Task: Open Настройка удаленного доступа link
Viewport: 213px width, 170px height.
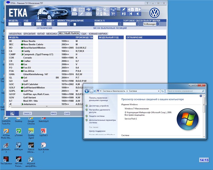Action: [99, 111]
